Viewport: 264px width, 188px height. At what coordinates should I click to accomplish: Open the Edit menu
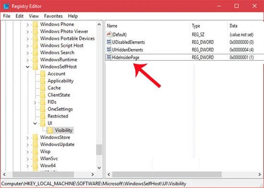pyautogui.click(x=19, y=16)
